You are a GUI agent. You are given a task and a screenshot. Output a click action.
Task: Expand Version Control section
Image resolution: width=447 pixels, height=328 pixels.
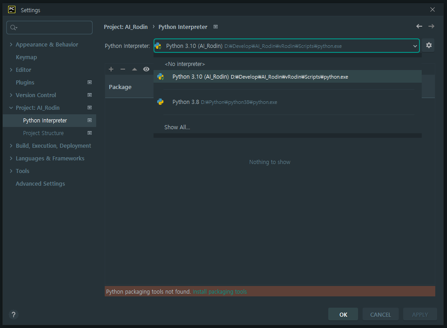tap(11, 95)
